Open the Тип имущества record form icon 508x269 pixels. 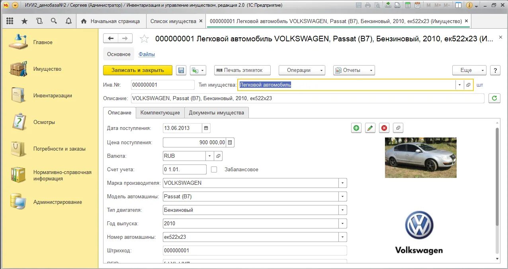click(x=468, y=85)
